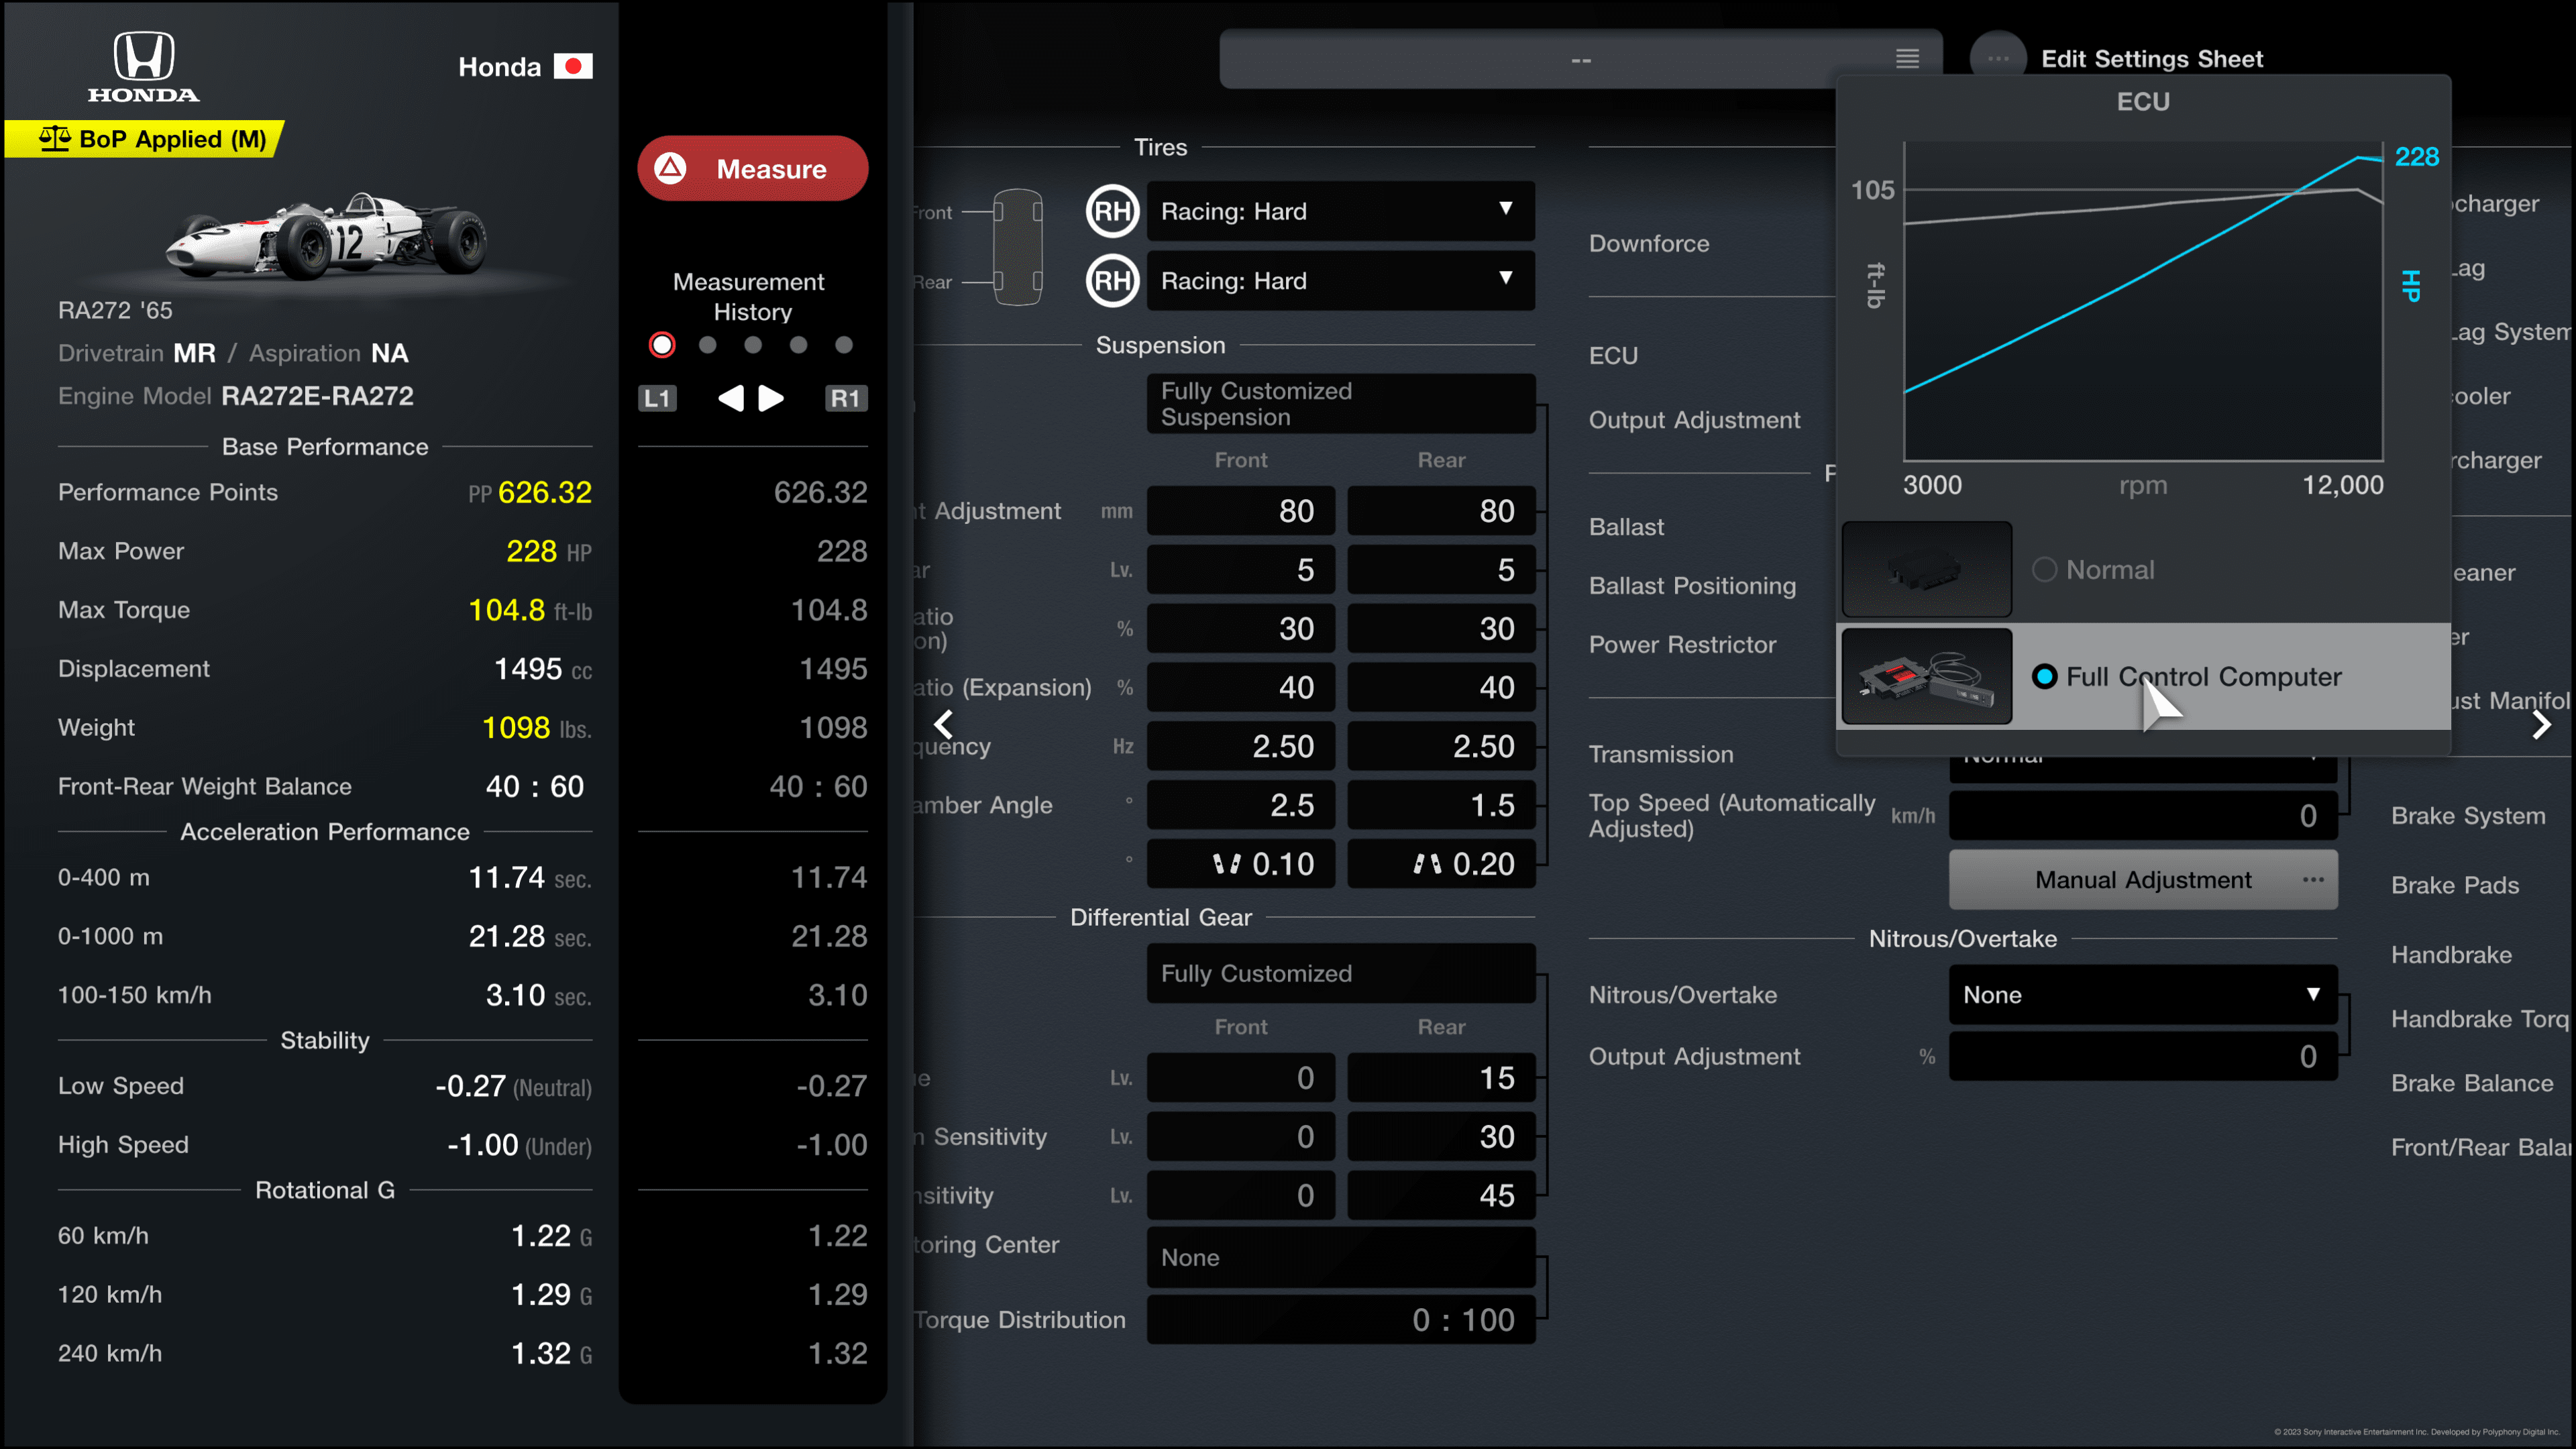
Task: Click the Brake Pads label
Action: [x=2455, y=885]
